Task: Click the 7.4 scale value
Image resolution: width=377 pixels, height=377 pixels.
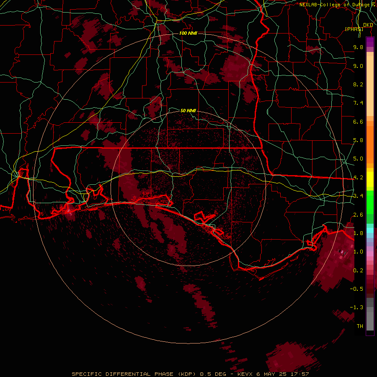Action: point(358,103)
